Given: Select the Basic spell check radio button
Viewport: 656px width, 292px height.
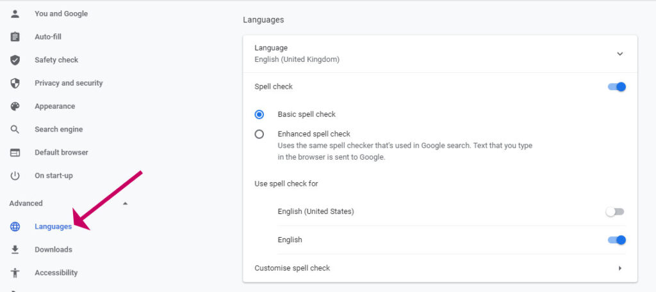Looking at the screenshot, I should point(259,114).
